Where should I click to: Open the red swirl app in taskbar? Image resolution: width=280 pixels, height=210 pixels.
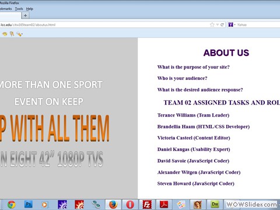pos(79,205)
